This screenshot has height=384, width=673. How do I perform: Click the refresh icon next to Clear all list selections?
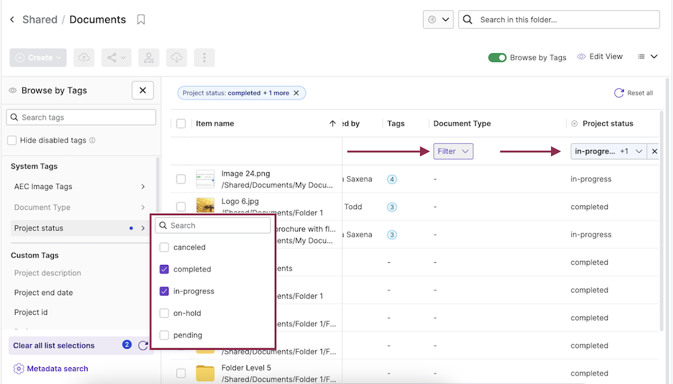click(x=143, y=346)
